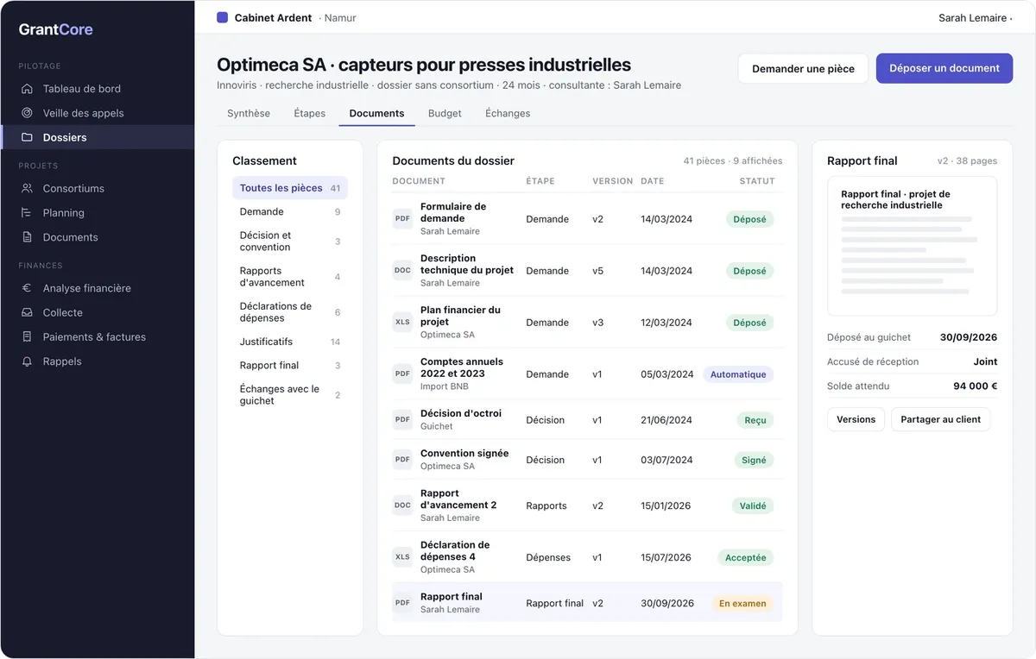
Task: Click the Import BNB text under Comptes annuels
Action: tap(445, 386)
